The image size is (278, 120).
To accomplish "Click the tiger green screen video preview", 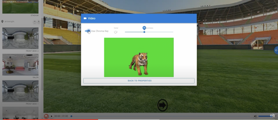I will click(139, 57).
